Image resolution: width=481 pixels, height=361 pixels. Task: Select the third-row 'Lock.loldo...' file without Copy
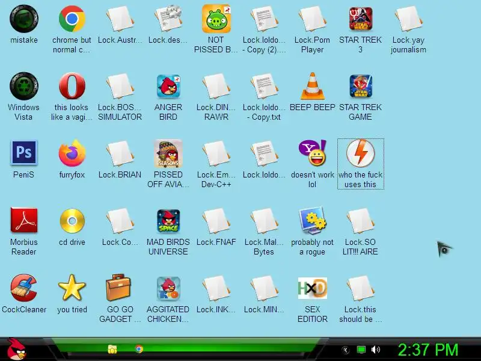[264, 153]
